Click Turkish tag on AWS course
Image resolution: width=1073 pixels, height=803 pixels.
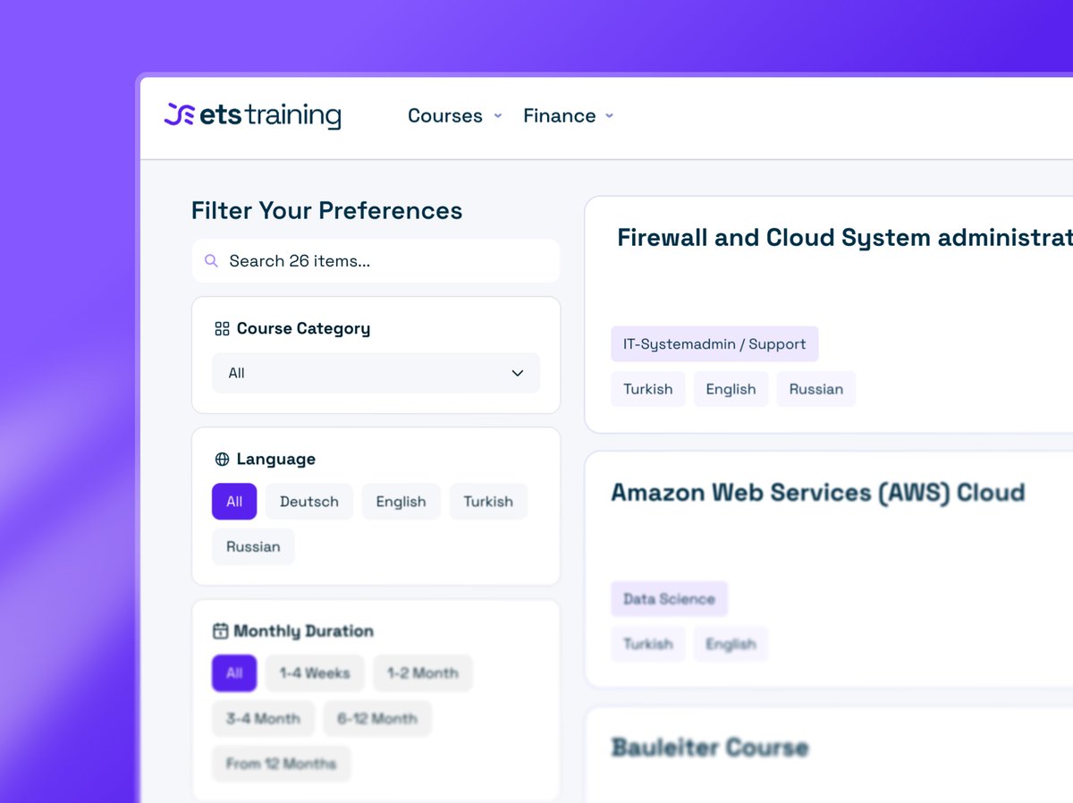tap(648, 644)
